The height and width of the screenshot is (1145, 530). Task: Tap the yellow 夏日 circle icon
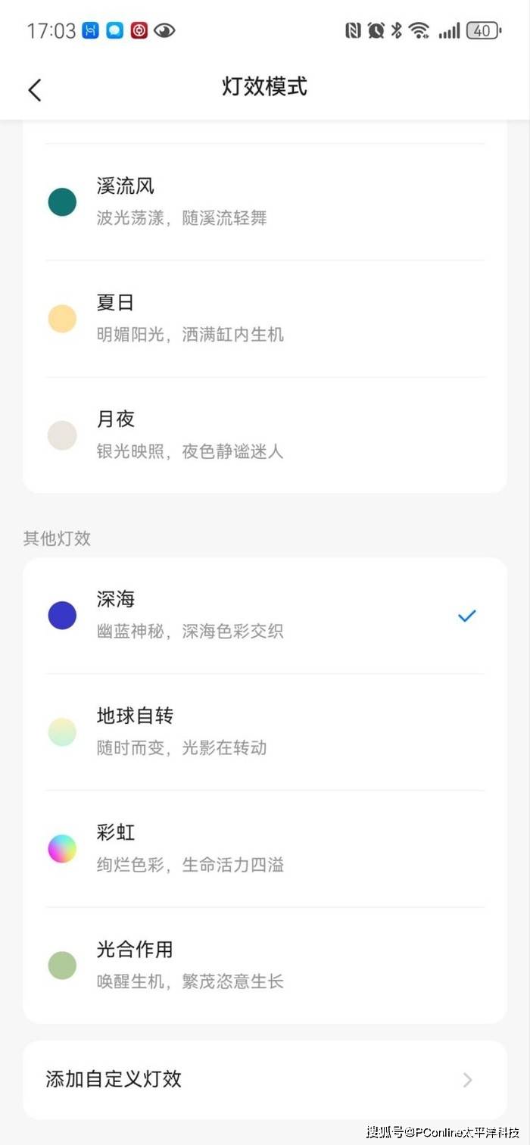tap(62, 319)
